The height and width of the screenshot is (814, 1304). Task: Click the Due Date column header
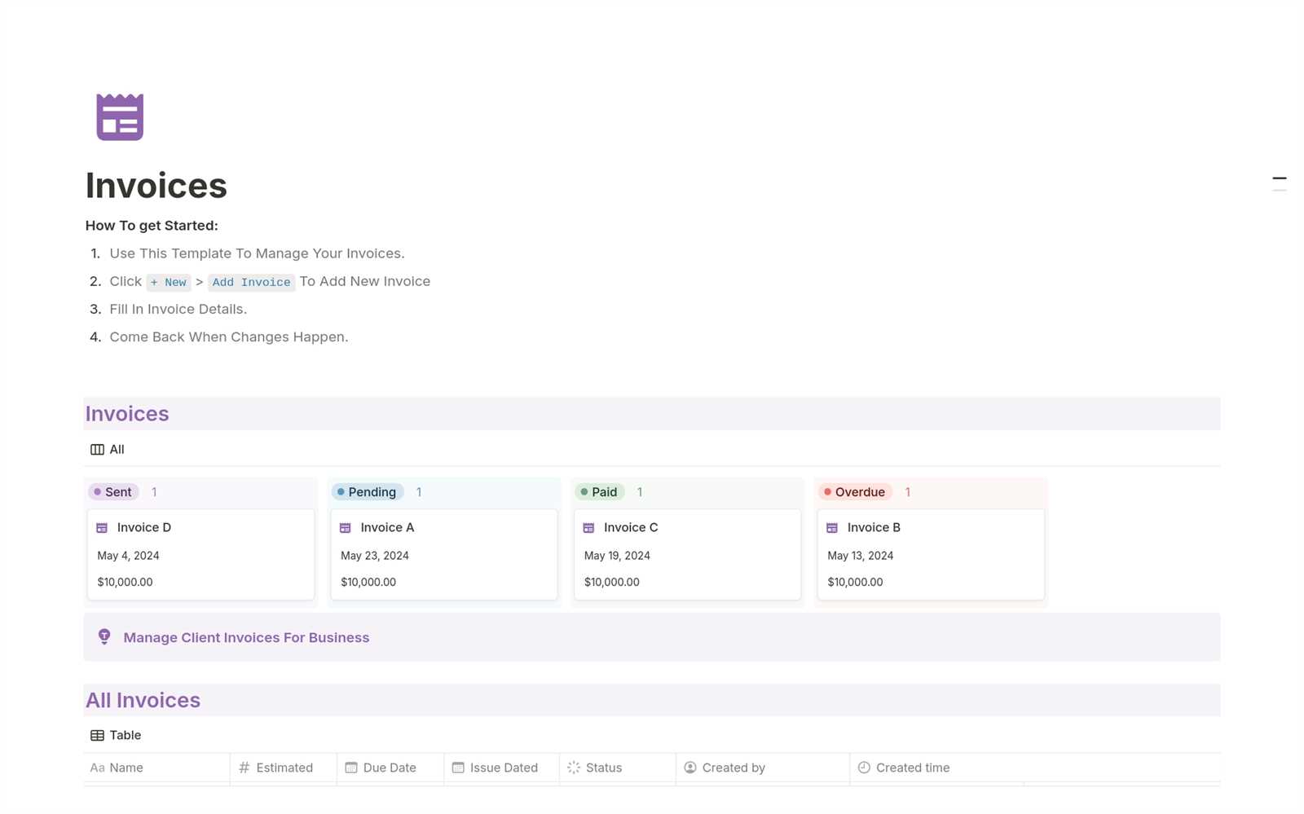pyautogui.click(x=390, y=768)
